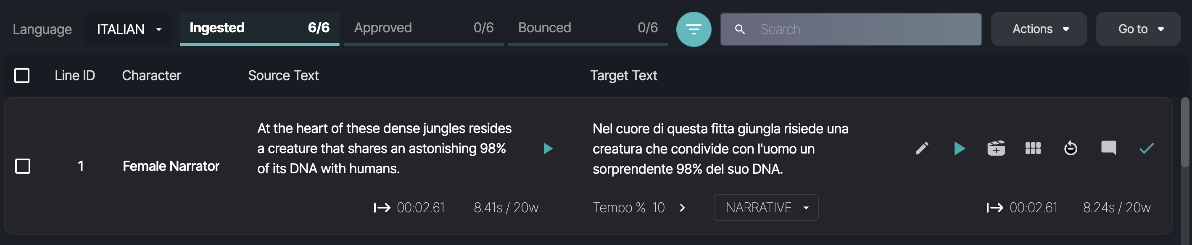
Task: Approve line 1 with the checkmark icon
Action: (1146, 149)
